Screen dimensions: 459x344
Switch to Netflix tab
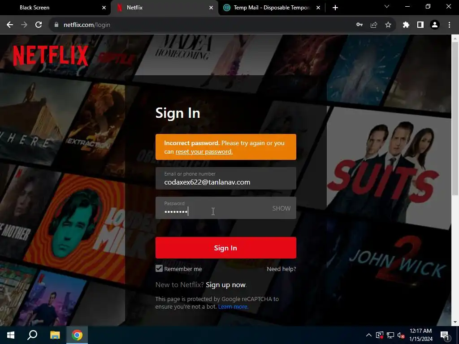tap(165, 8)
